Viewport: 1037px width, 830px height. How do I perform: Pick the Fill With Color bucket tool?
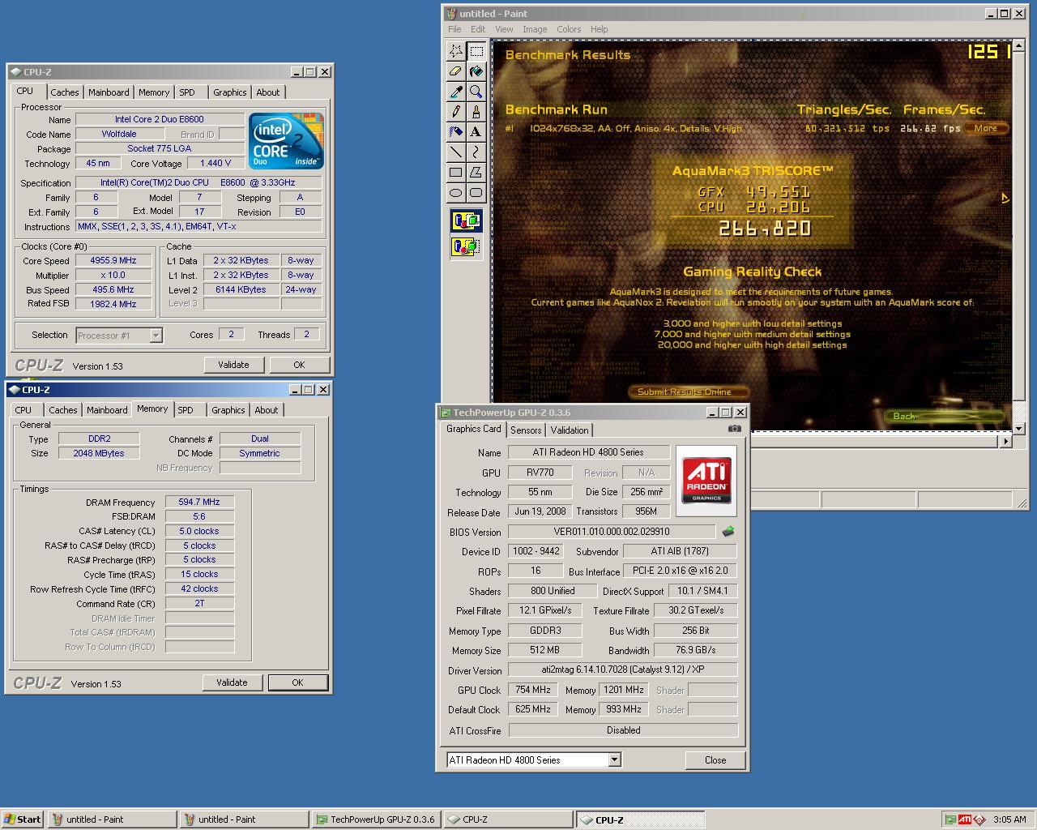476,71
